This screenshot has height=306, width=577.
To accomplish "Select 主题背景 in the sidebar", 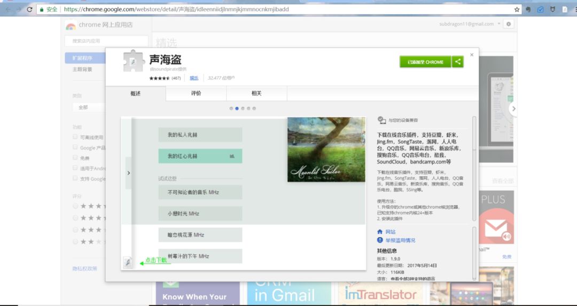I will [82, 69].
